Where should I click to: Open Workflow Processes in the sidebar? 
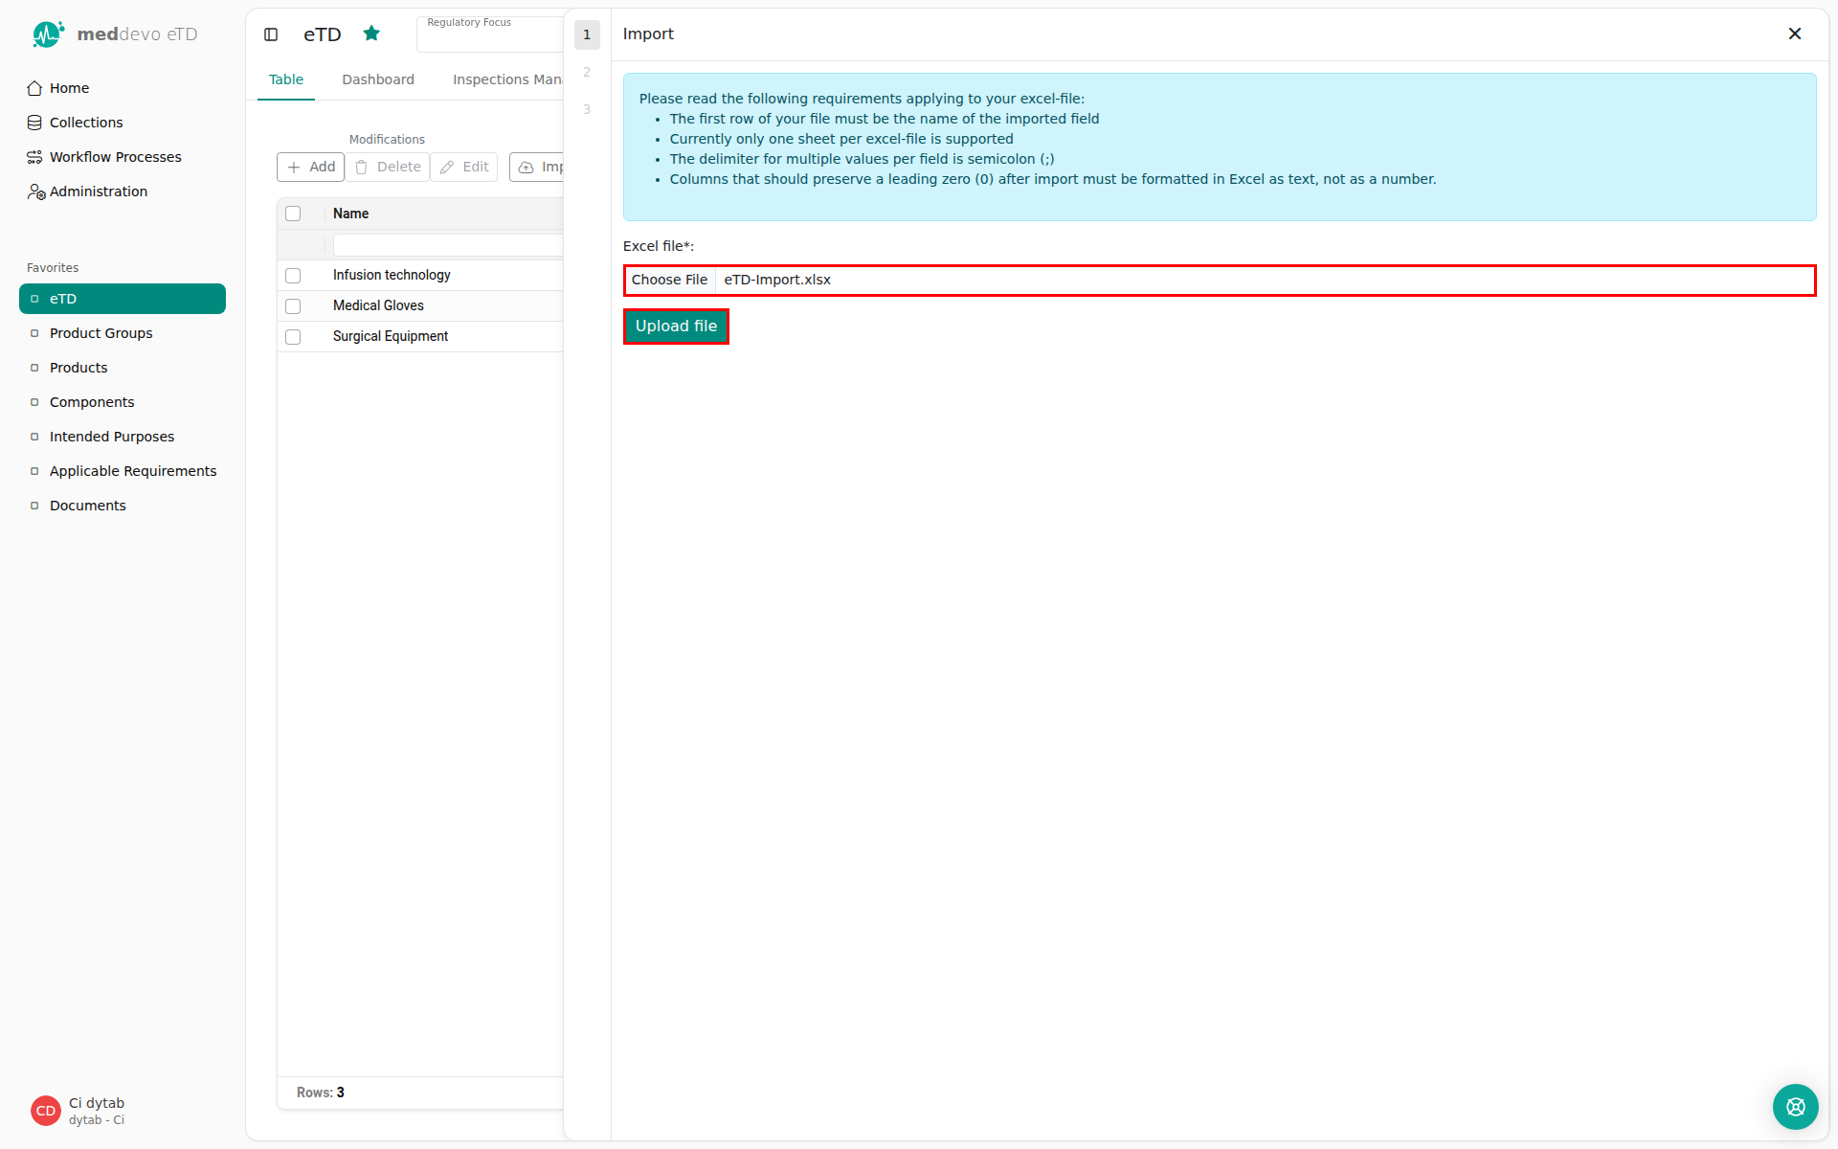click(115, 157)
